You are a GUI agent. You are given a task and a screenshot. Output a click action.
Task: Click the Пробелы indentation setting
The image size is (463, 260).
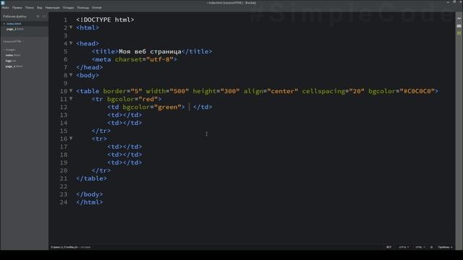(x=445, y=247)
